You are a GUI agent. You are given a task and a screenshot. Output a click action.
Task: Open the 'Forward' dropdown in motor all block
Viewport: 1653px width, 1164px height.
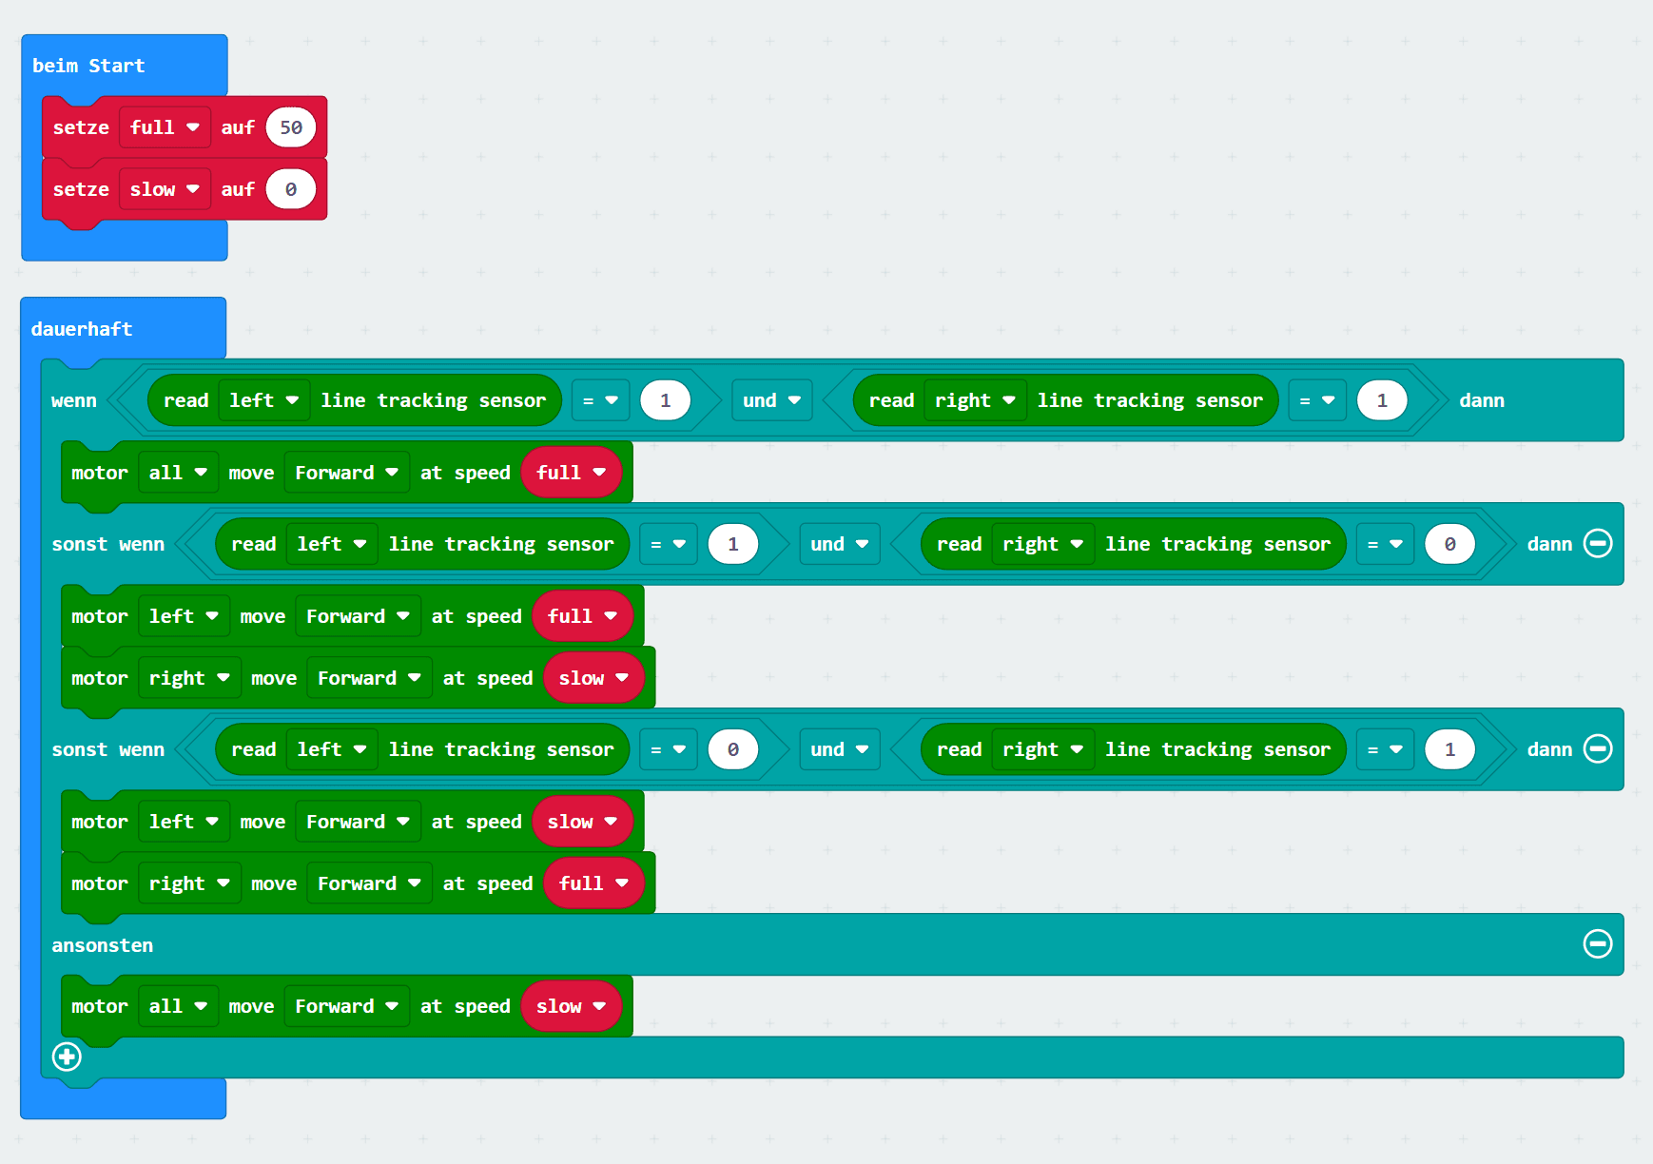[345, 472]
